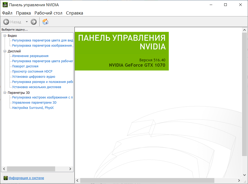Click the Back arrow icon
The image size is (248, 184).
[x=6, y=22]
